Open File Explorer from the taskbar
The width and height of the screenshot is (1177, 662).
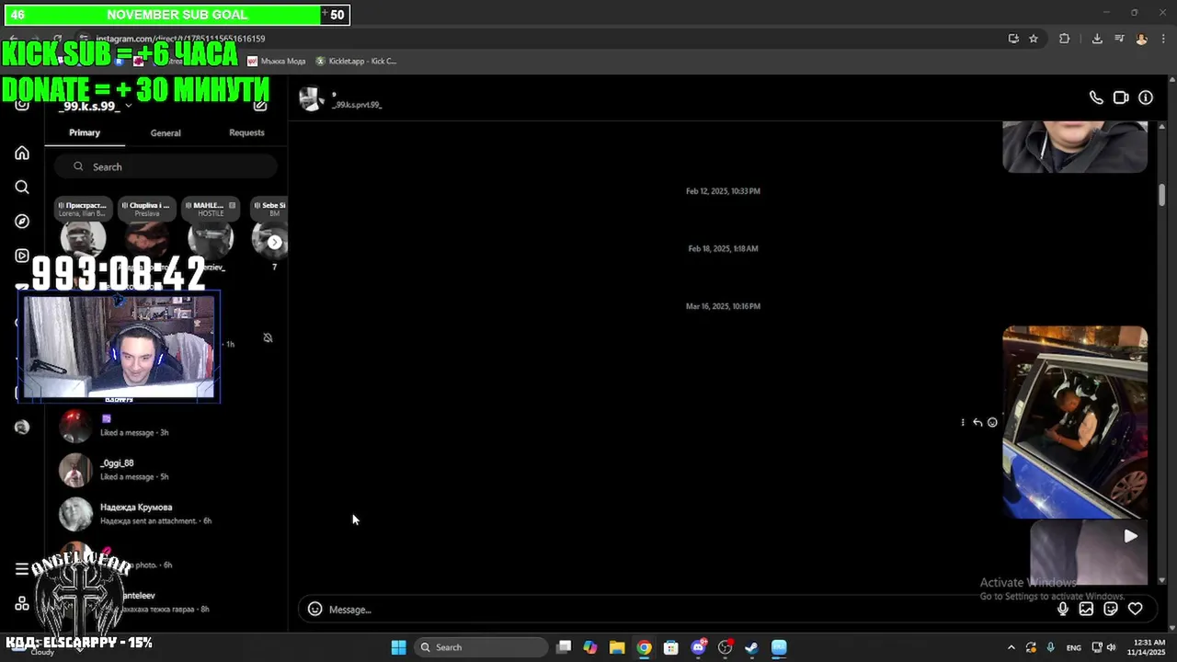click(617, 647)
